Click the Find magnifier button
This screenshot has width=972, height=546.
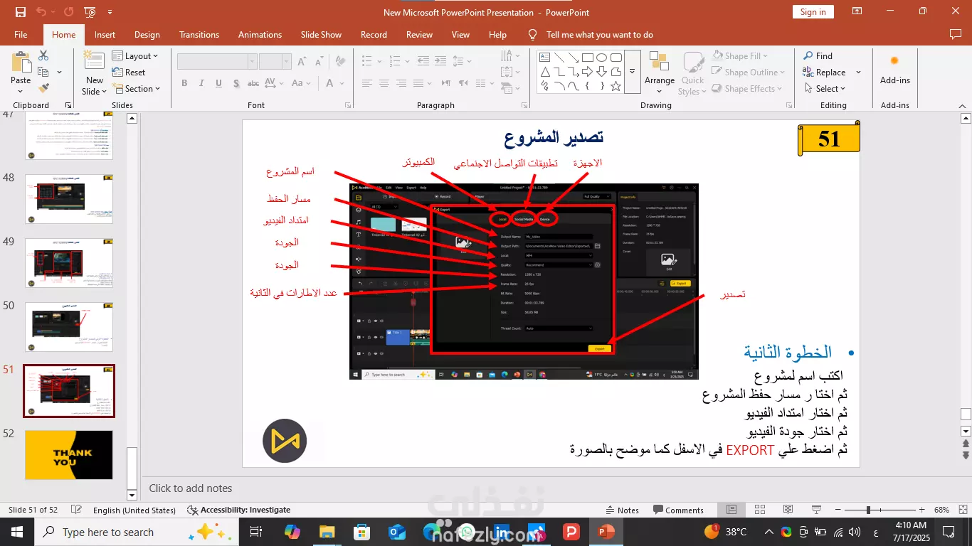pos(818,56)
